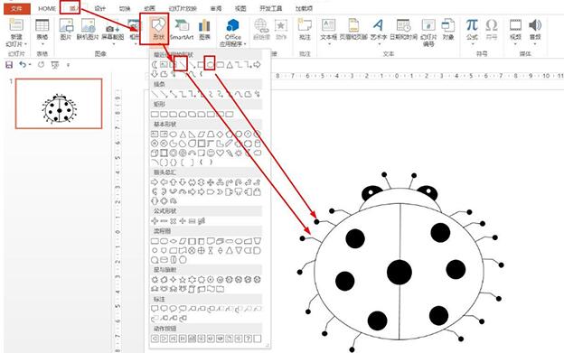Select the straight line in 线条 section
The width and height of the screenshot is (564, 353).
pos(155,95)
